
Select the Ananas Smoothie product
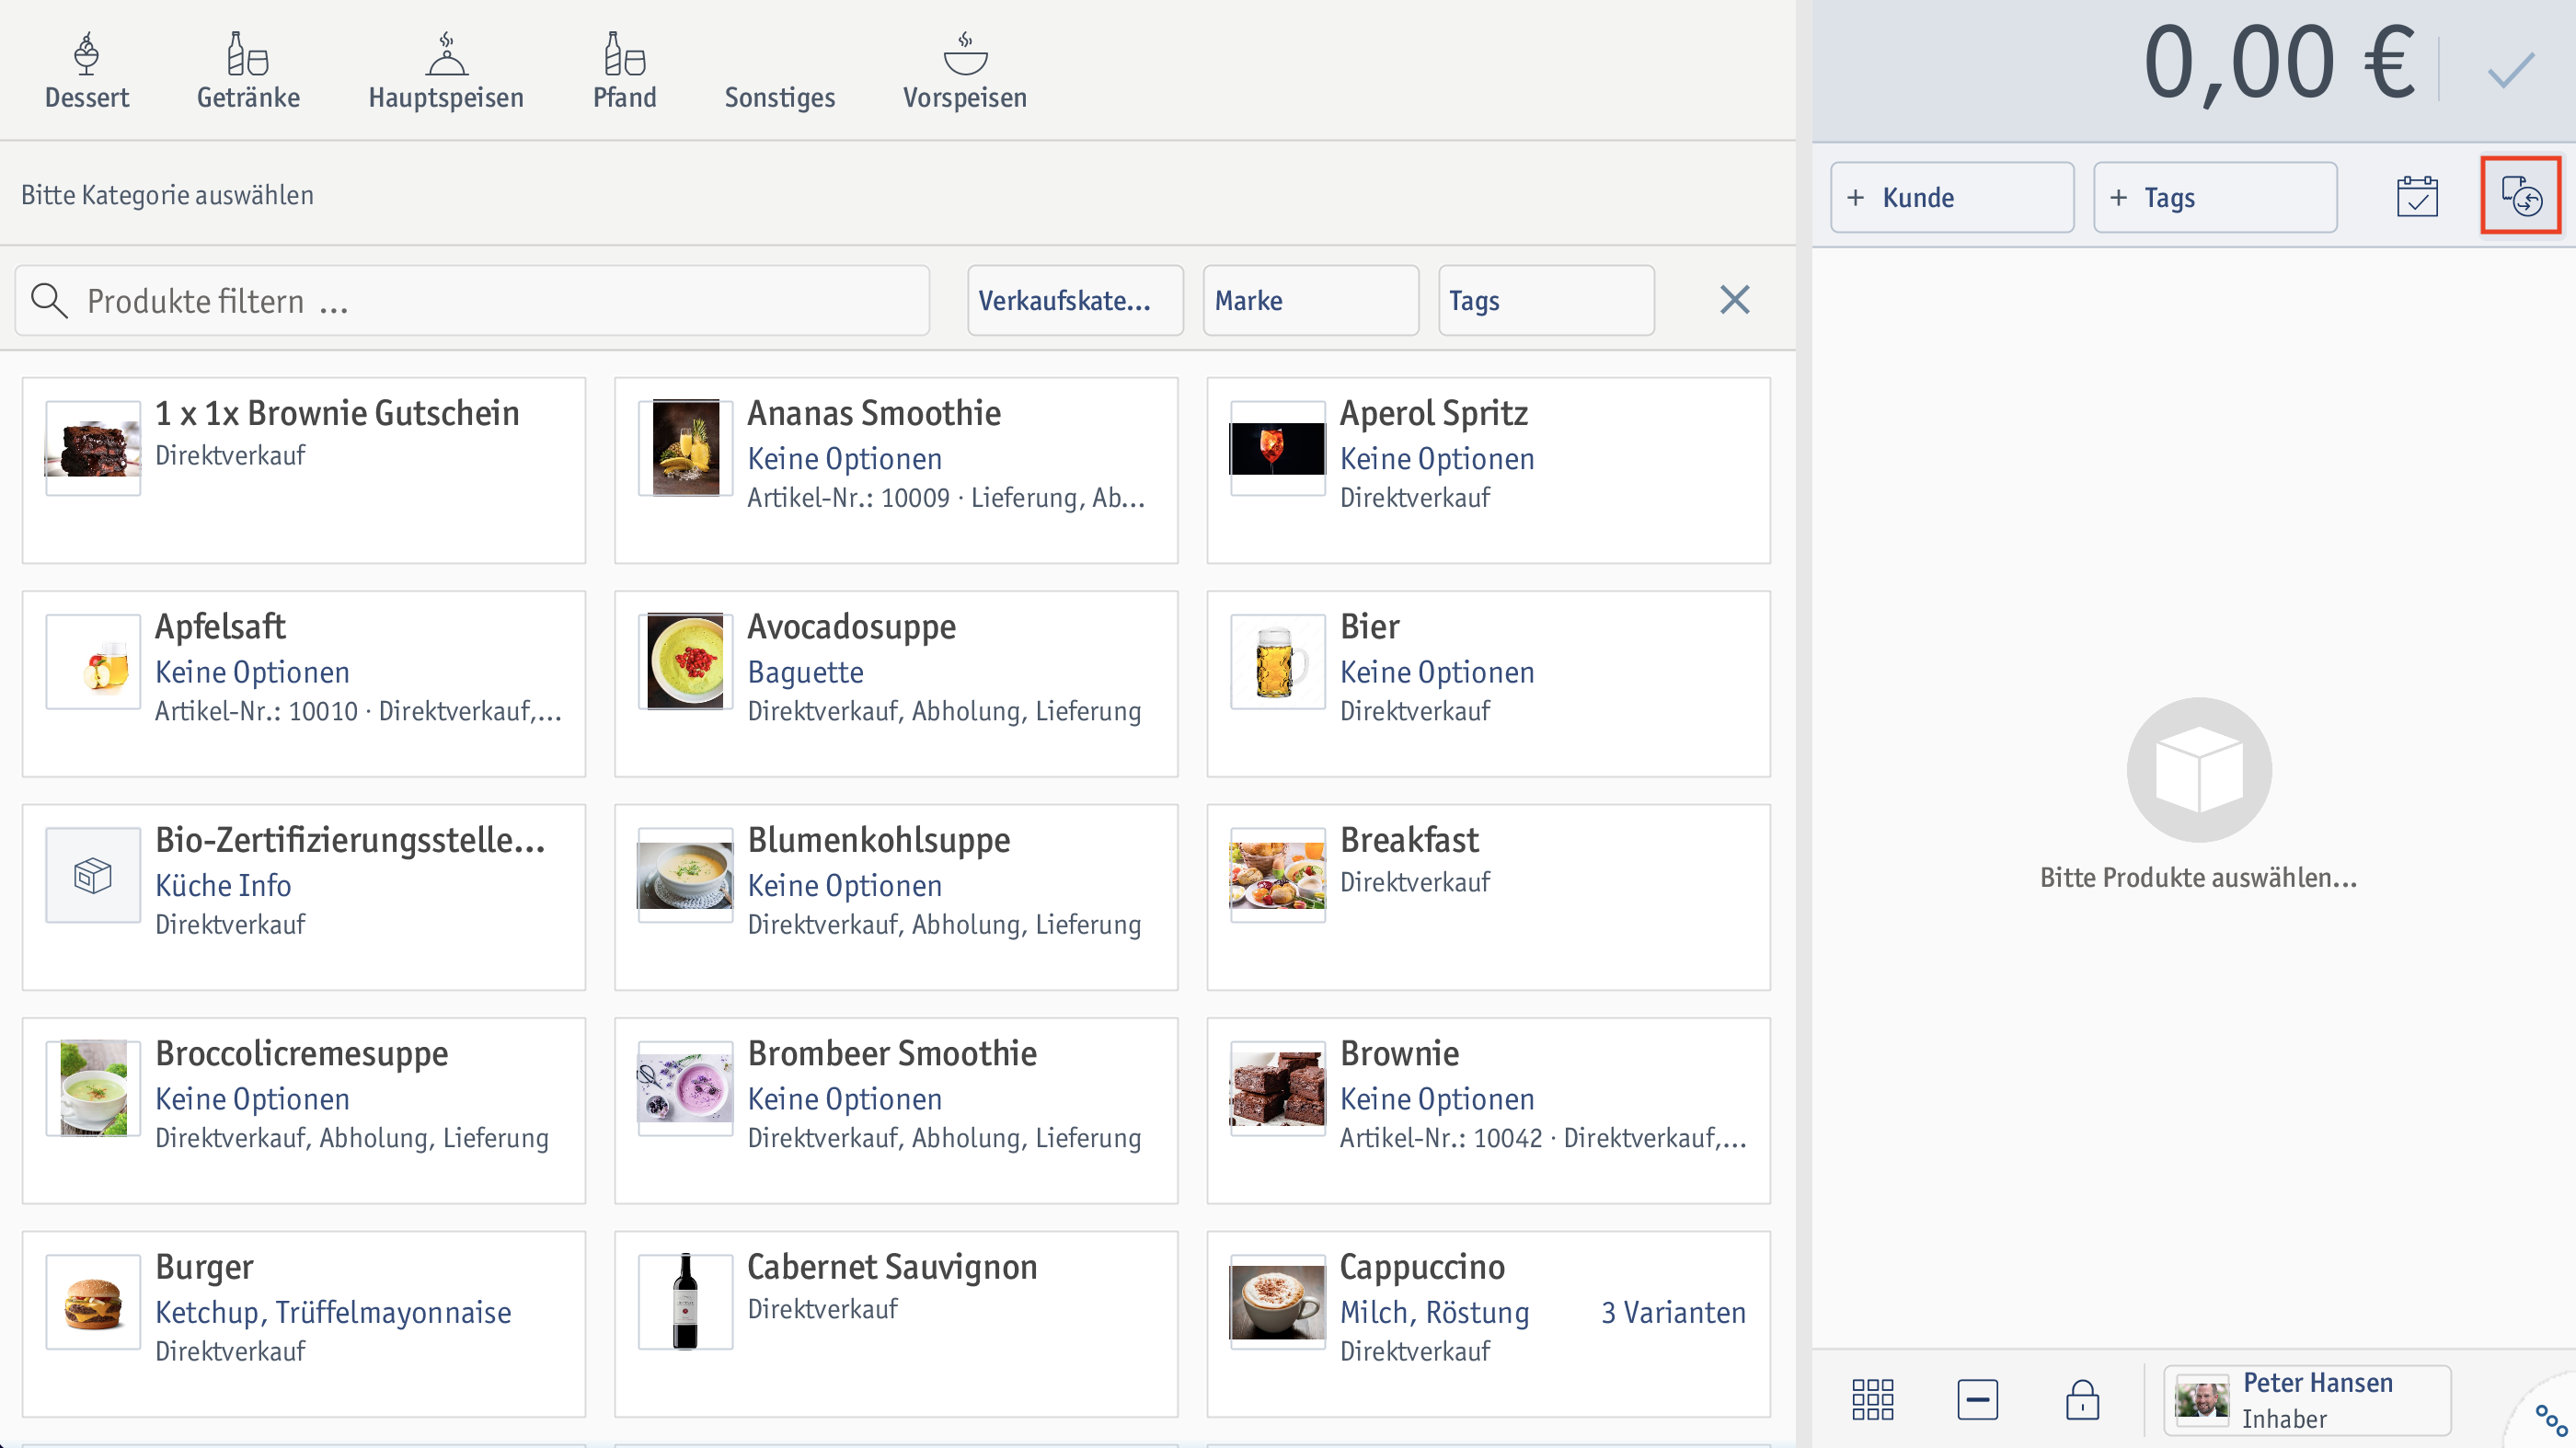pyautogui.click(x=896, y=470)
